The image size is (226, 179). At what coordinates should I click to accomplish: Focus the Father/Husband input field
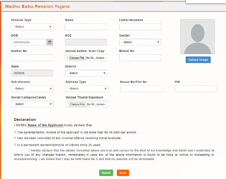140,27
